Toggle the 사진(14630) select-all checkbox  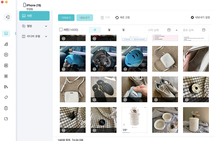pyautogui.click(x=61, y=30)
